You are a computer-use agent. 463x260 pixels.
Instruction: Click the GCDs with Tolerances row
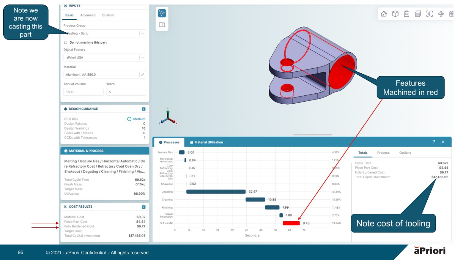pyautogui.click(x=105, y=138)
